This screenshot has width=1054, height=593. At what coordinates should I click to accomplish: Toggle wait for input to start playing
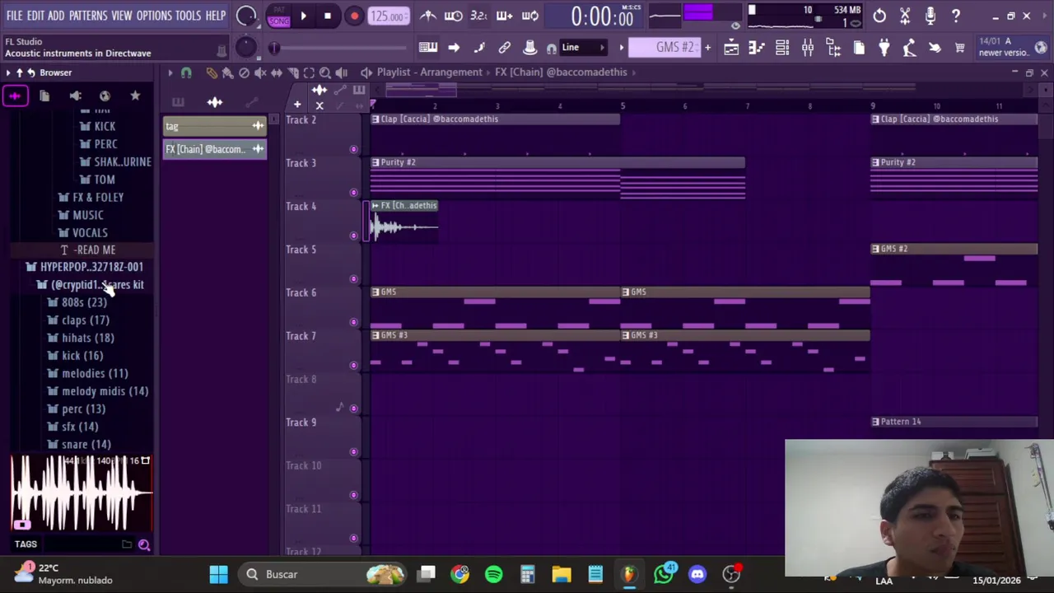pos(453,16)
